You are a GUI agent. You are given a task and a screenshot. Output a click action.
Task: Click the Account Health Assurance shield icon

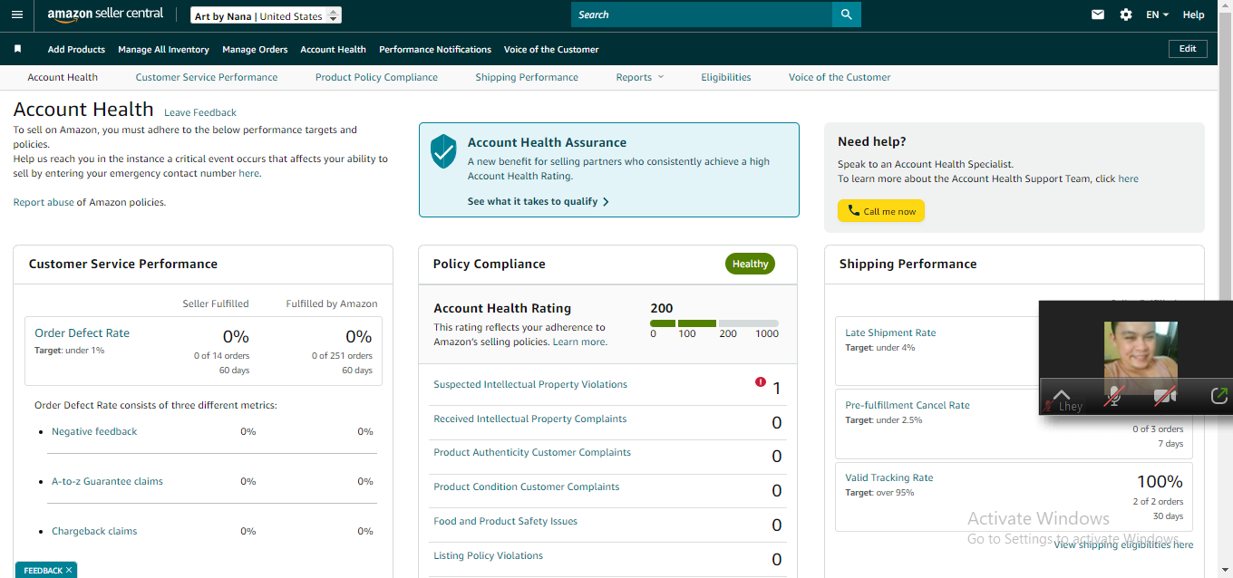point(443,151)
